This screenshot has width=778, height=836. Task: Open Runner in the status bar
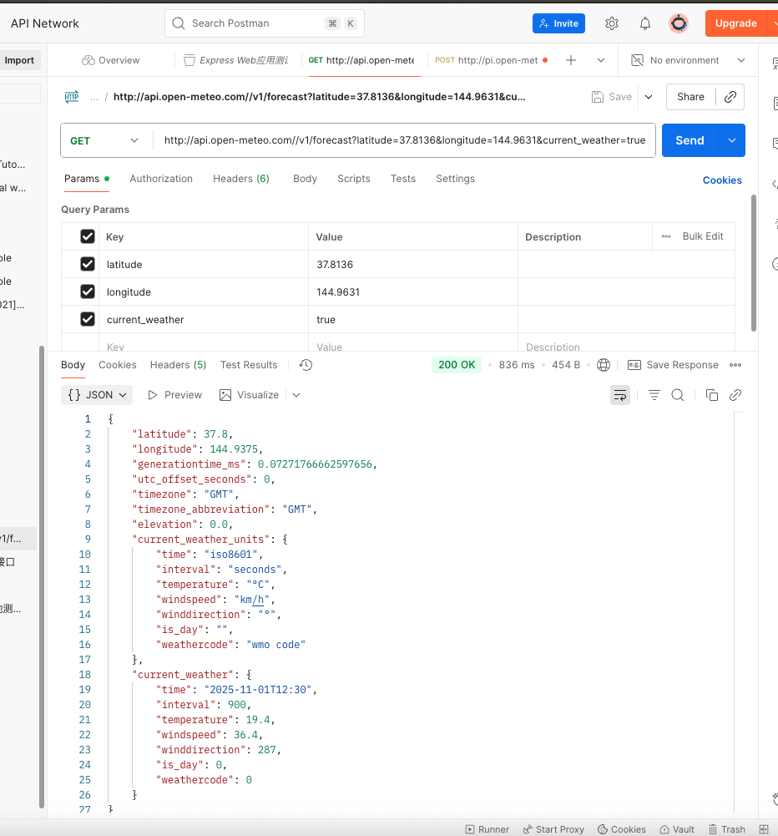(x=487, y=829)
